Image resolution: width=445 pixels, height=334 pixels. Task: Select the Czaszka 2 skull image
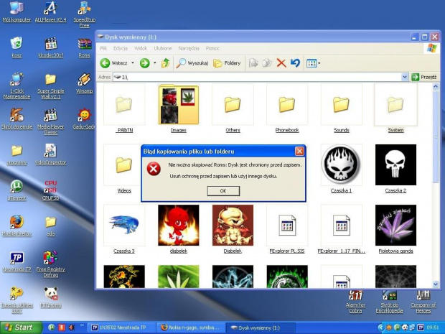click(395, 164)
